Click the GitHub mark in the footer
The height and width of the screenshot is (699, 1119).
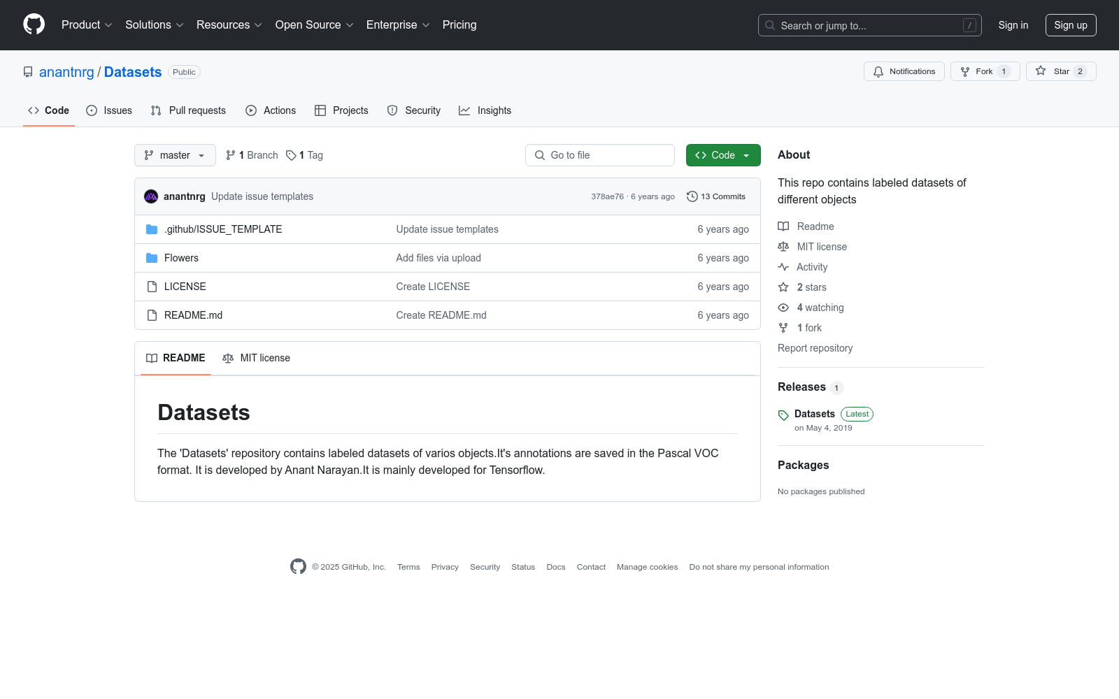(x=298, y=567)
